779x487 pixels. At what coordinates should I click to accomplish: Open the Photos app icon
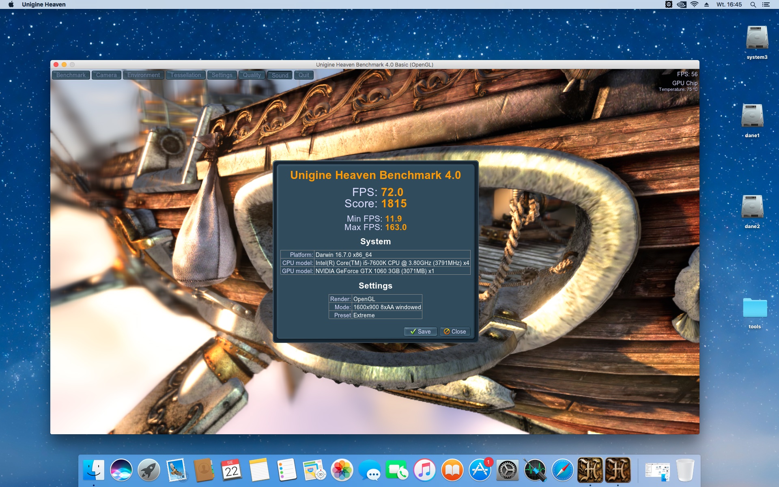point(342,470)
